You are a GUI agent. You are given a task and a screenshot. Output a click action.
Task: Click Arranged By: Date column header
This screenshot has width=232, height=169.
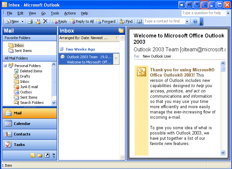[74, 38]
